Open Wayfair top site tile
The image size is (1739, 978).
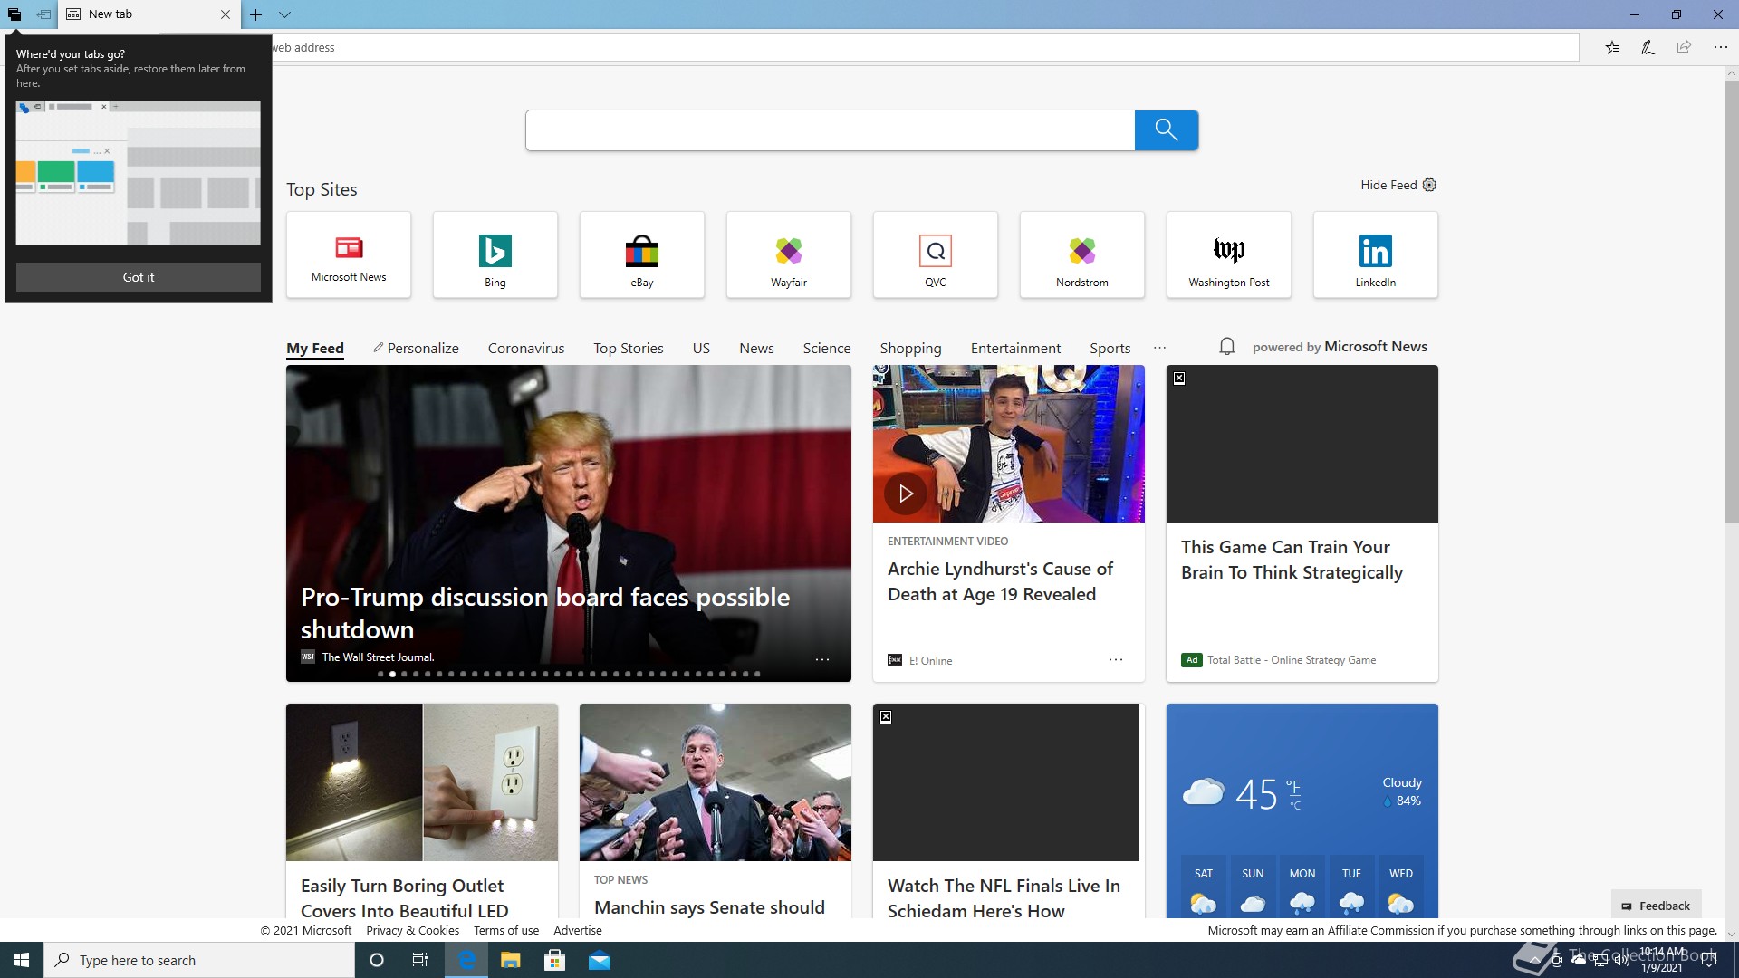click(x=789, y=254)
